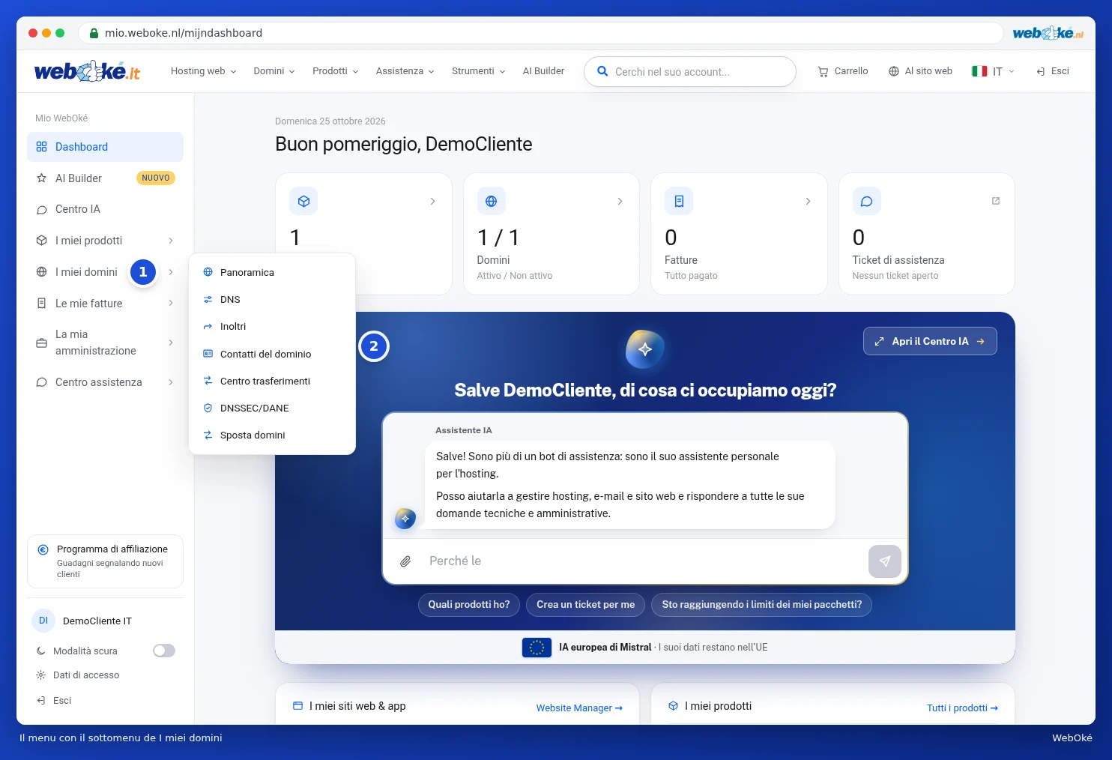The height and width of the screenshot is (760, 1112).
Task: Open the Tutti i prodotti link
Action: pos(962,708)
